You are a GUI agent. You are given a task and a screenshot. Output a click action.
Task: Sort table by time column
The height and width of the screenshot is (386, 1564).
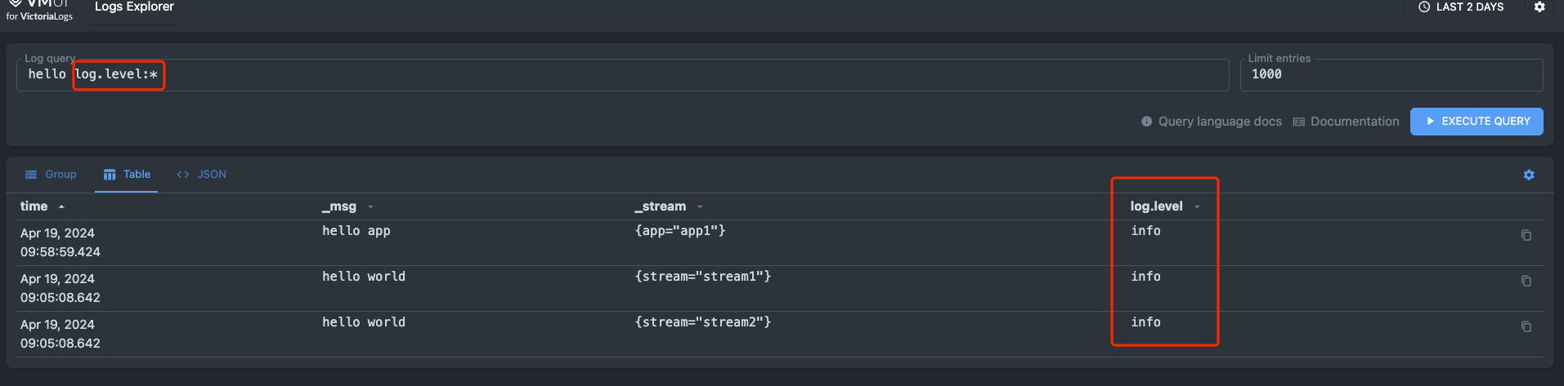tap(34, 206)
